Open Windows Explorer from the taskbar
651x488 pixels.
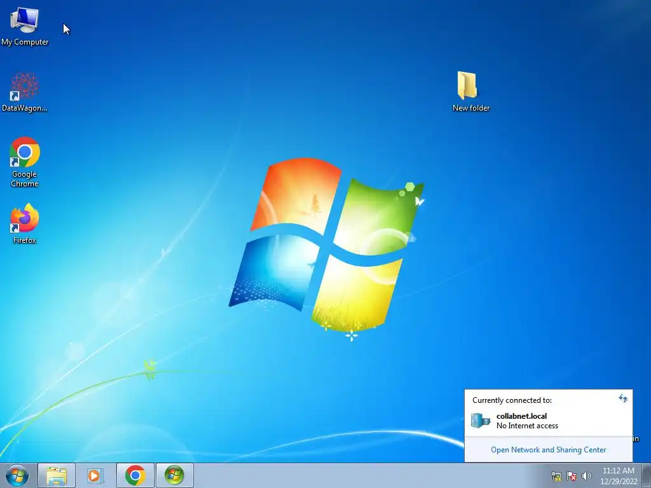click(x=57, y=475)
